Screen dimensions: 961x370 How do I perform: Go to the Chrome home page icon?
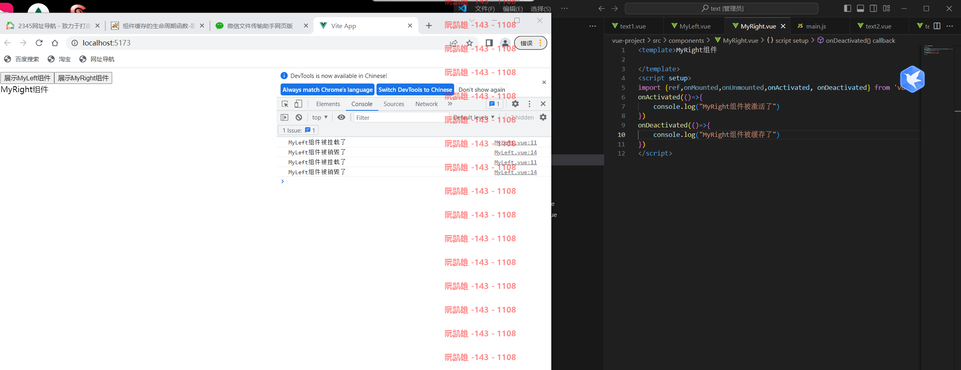55,43
